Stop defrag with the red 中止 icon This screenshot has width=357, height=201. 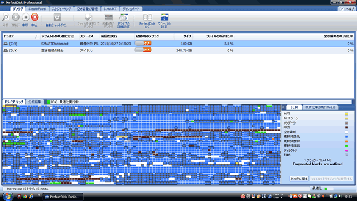pyautogui.click(x=35, y=17)
